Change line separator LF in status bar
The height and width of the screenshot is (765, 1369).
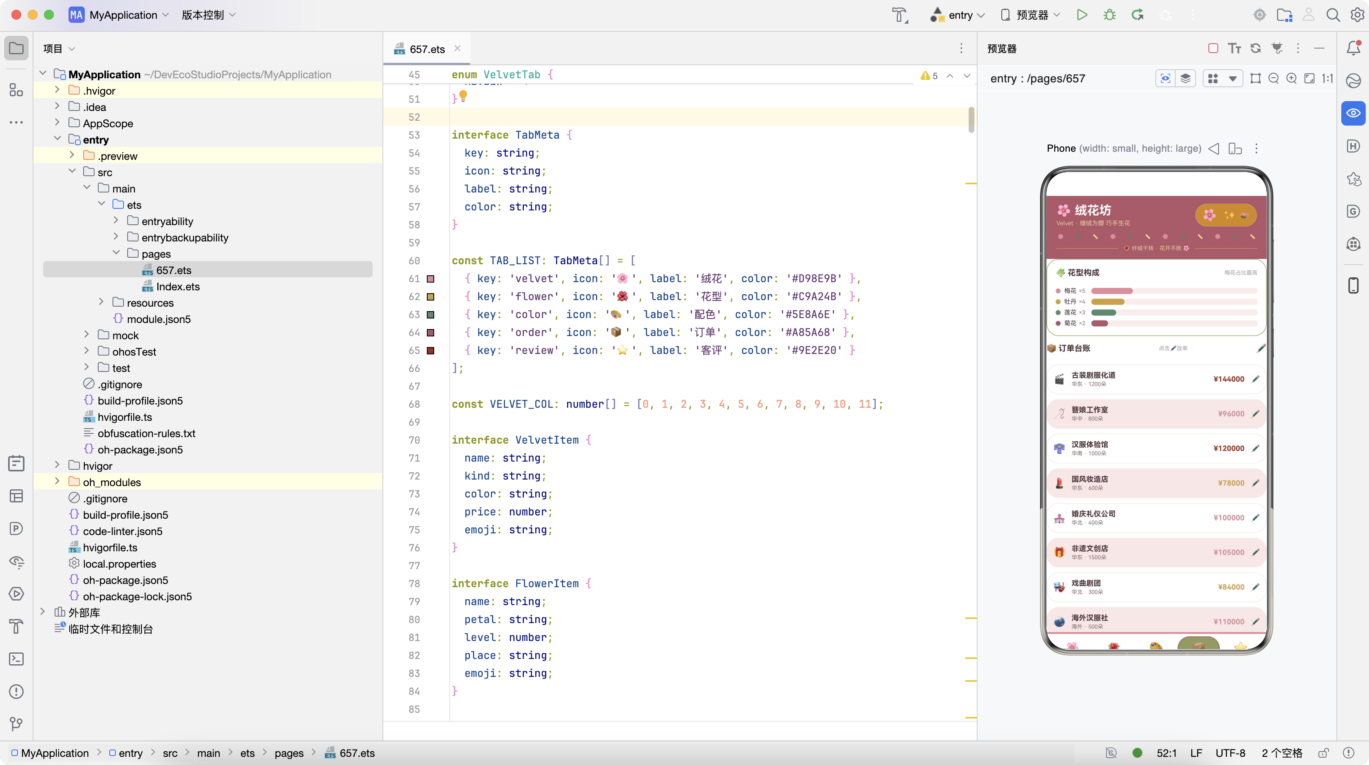(x=1196, y=753)
